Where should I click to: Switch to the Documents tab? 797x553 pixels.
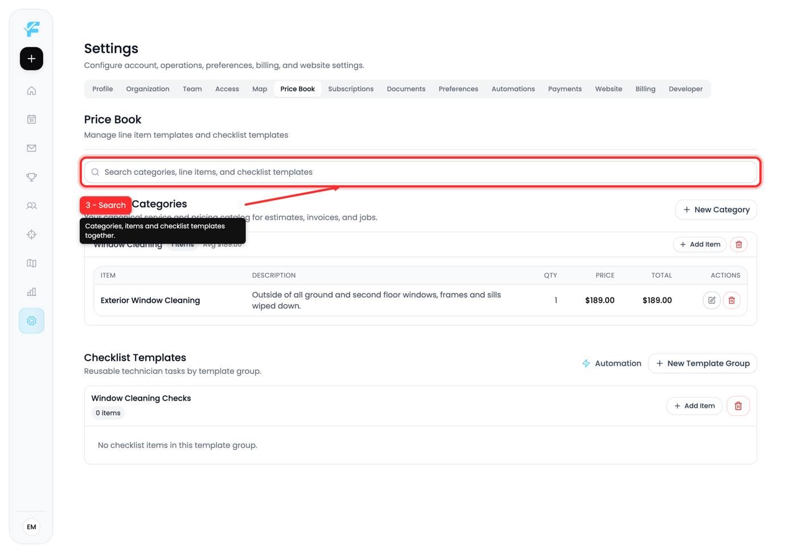tap(406, 89)
